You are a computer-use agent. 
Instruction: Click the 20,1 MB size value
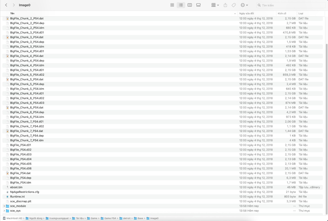tap(290, 169)
